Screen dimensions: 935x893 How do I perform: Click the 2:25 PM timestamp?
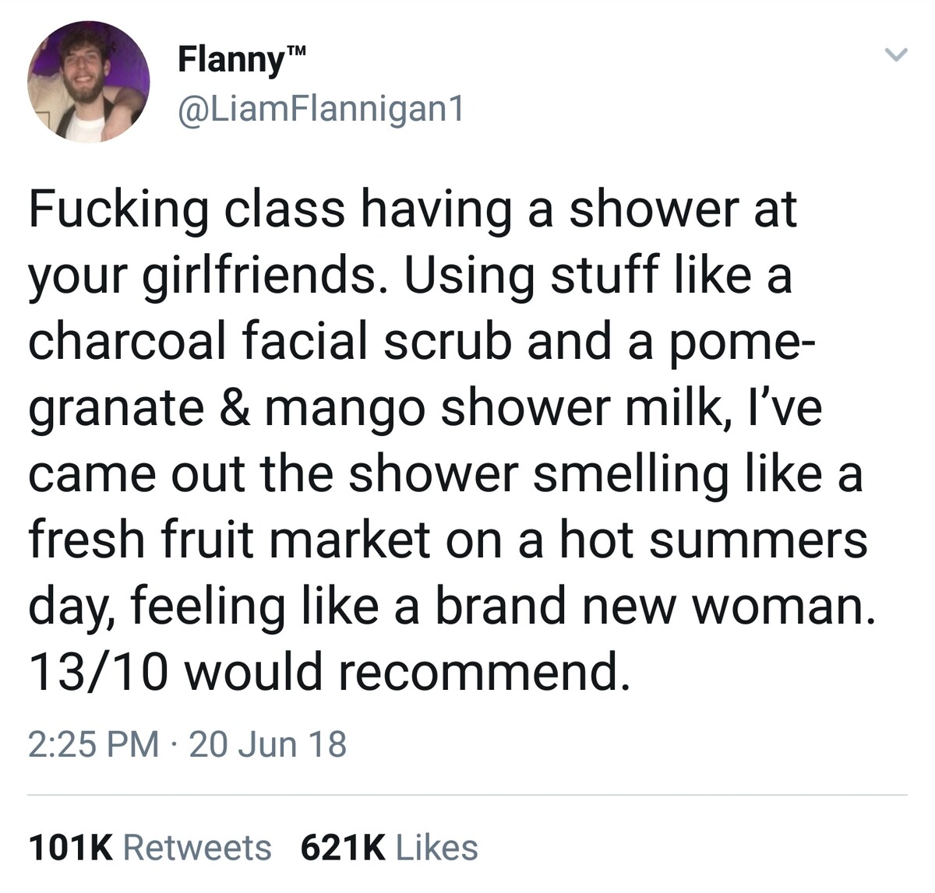[93, 744]
